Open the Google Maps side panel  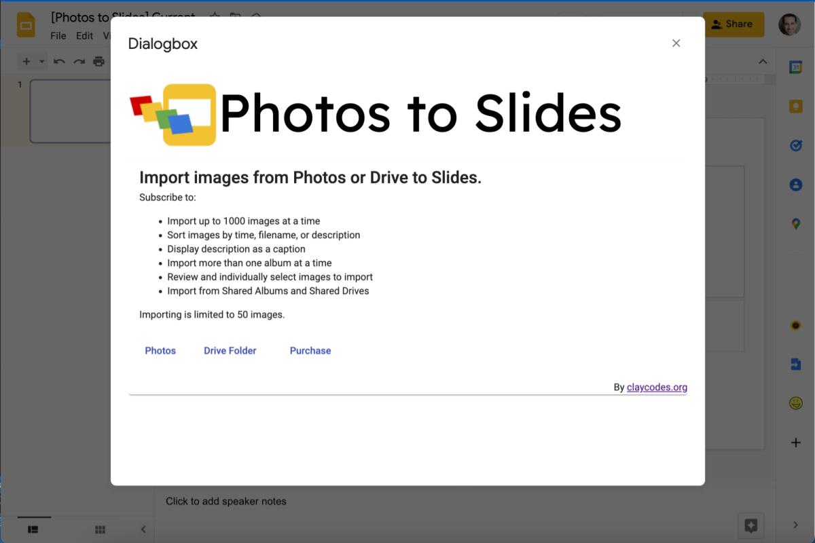(795, 224)
